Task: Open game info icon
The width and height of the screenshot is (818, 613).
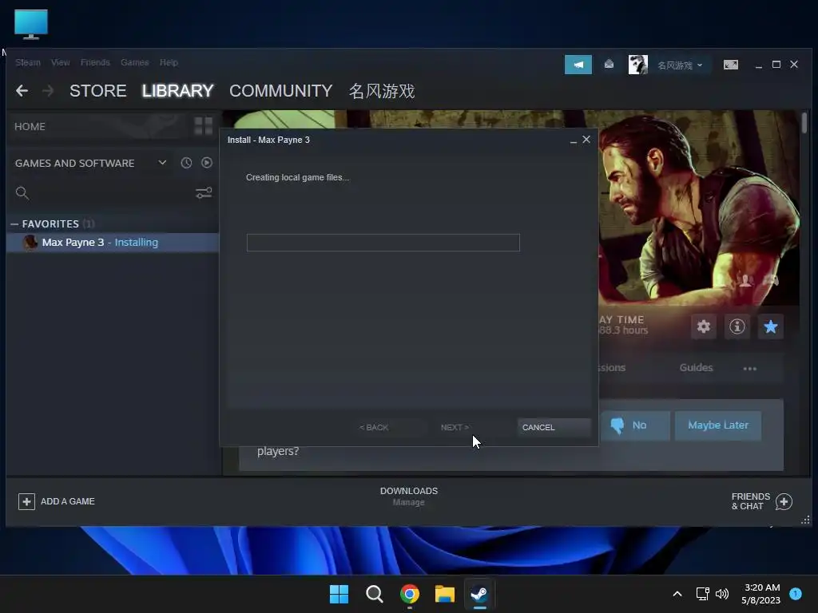Action: [x=737, y=326]
